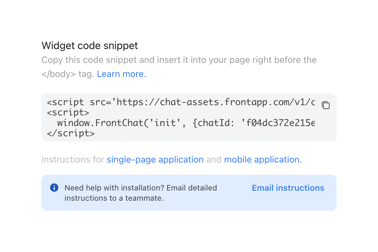
Task: Click the first line of the code snippet
Action: click(180, 102)
